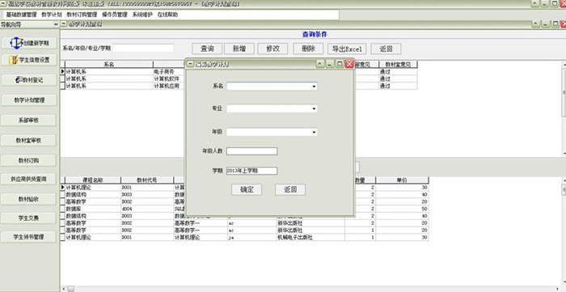Open the 系统维护 menu
Image resolution: width=566 pixels, height=292 pixels.
click(x=142, y=15)
